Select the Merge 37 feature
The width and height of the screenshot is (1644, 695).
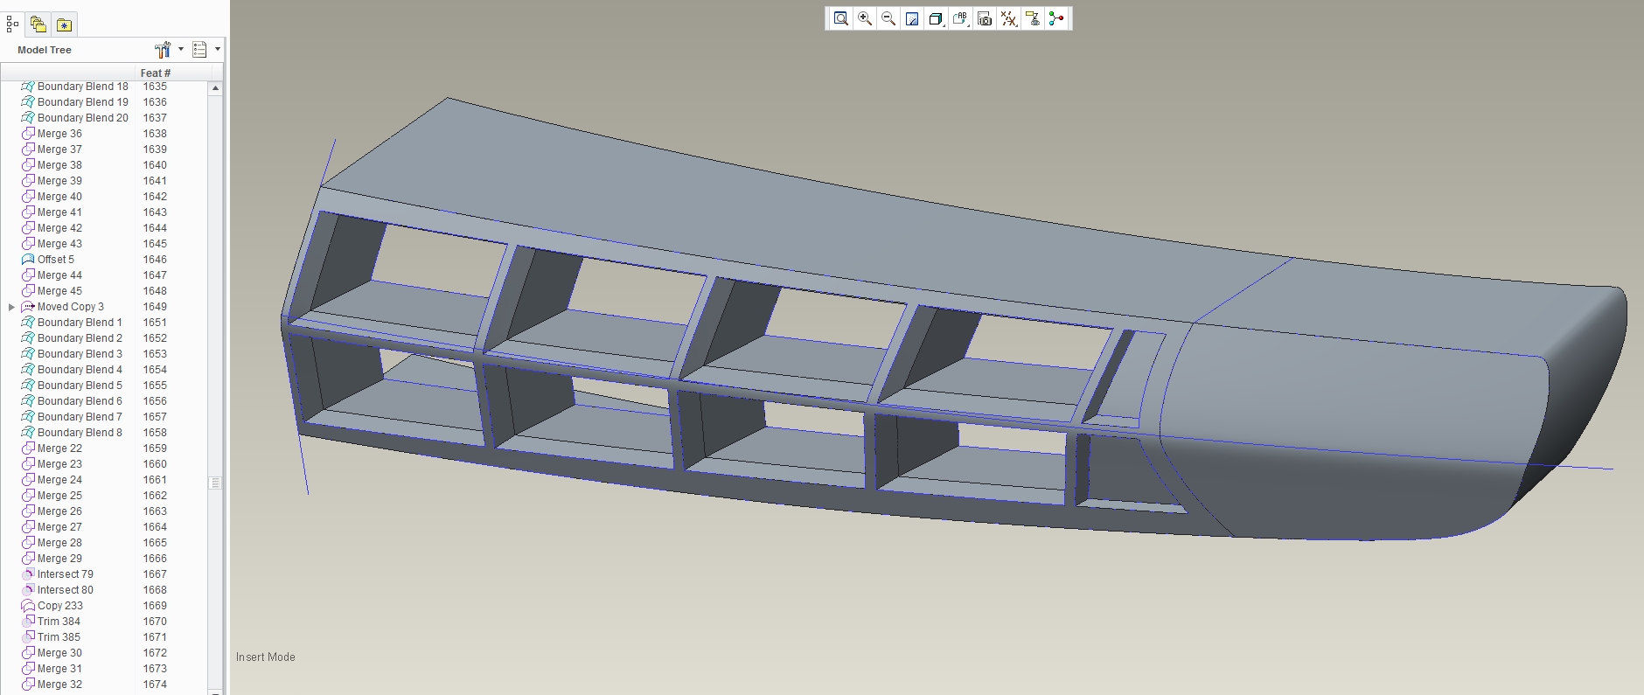coord(59,149)
